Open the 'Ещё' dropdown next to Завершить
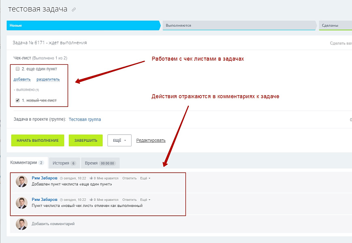The width and height of the screenshot is (352, 243). pos(119,141)
